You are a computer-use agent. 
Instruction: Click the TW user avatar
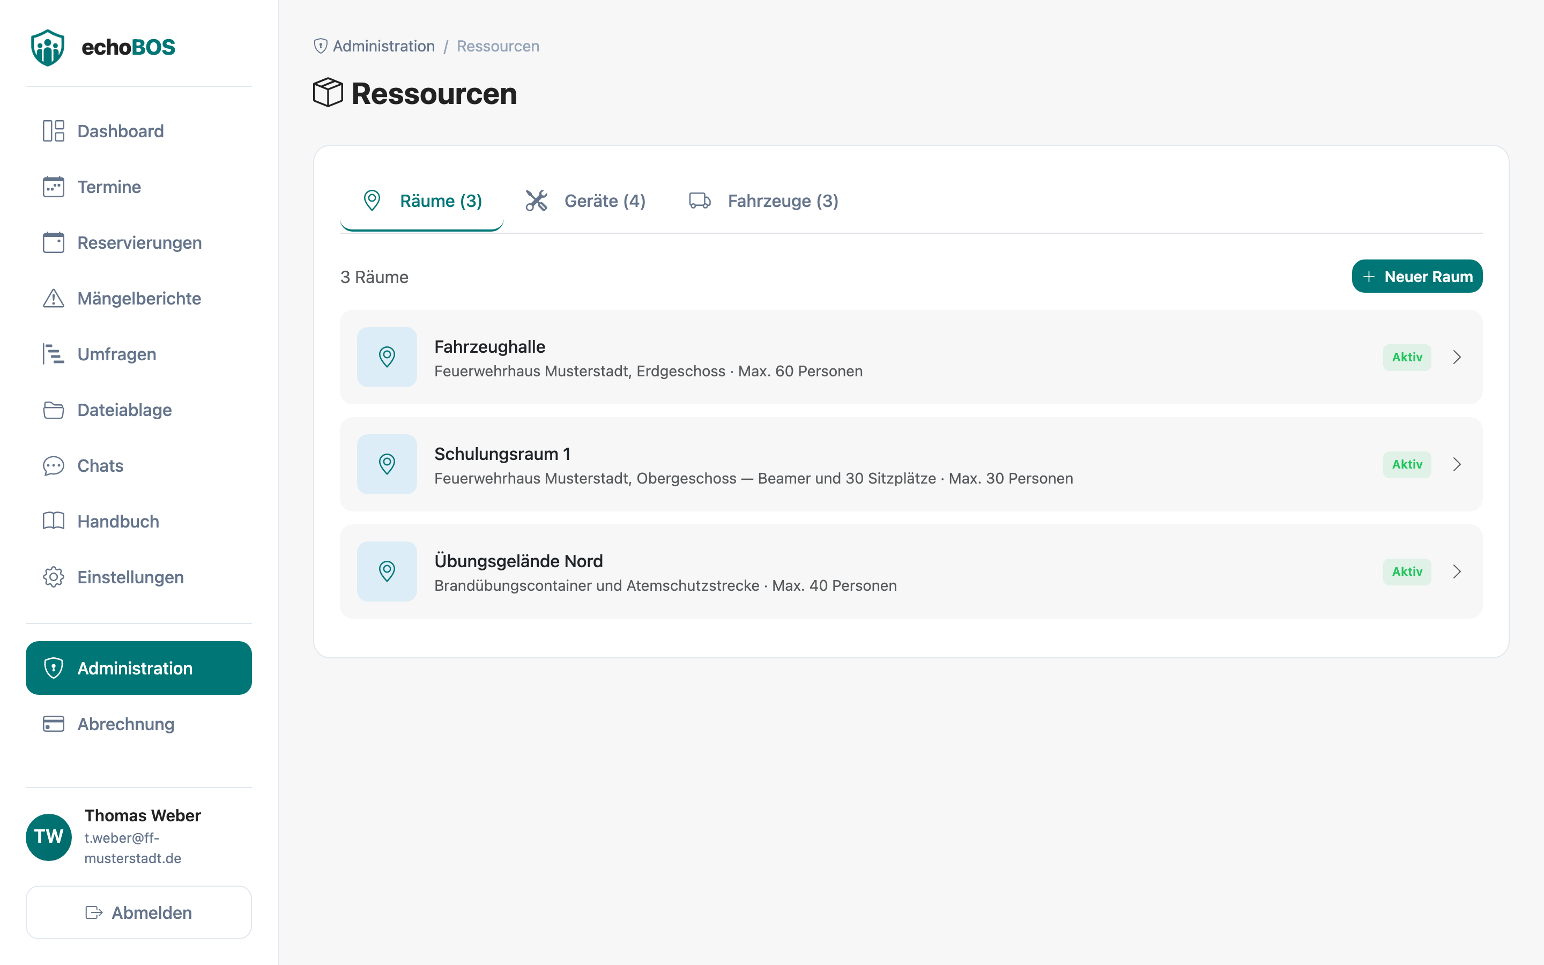pyautogui.click(x=48, y=837)
